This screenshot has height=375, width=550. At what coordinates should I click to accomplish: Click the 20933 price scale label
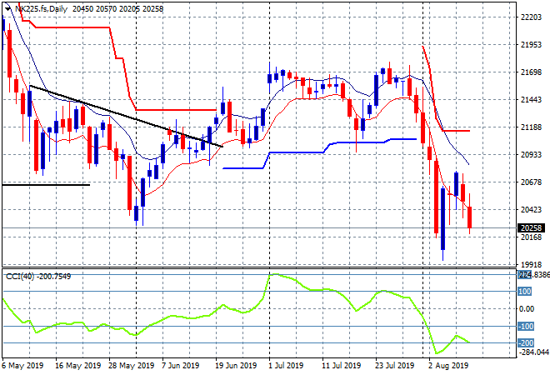(531, 155)
